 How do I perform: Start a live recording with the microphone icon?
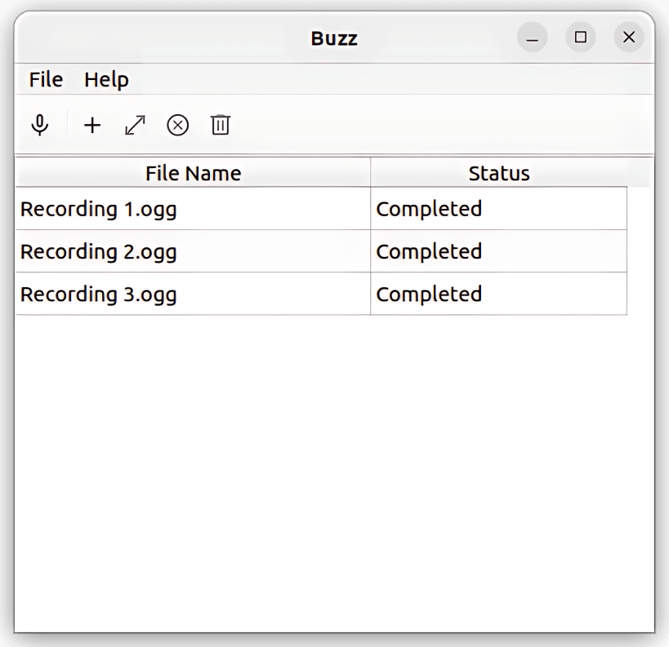[x=40, y=125]
